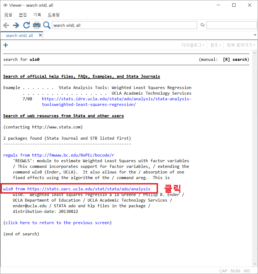This screenshot has height=274, width=258.
Task: Open the 참조 dropdown
Action: click(216, 45)
